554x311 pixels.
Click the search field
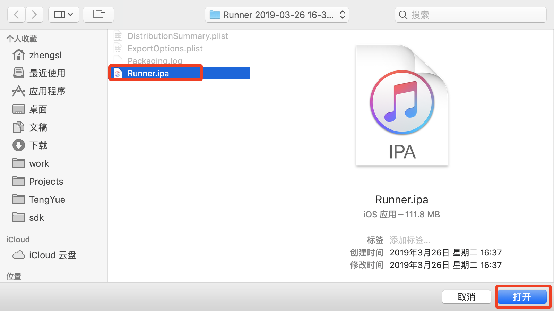pos(471,15)
